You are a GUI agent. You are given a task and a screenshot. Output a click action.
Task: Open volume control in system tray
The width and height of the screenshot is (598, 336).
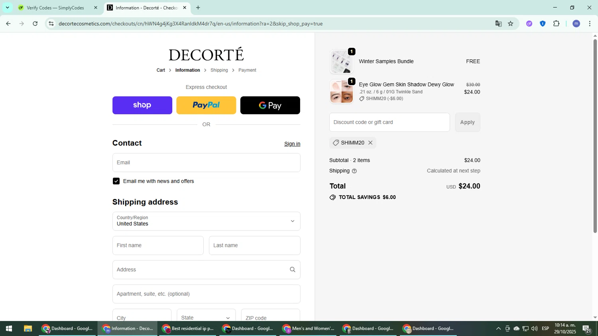click(534, 328)
